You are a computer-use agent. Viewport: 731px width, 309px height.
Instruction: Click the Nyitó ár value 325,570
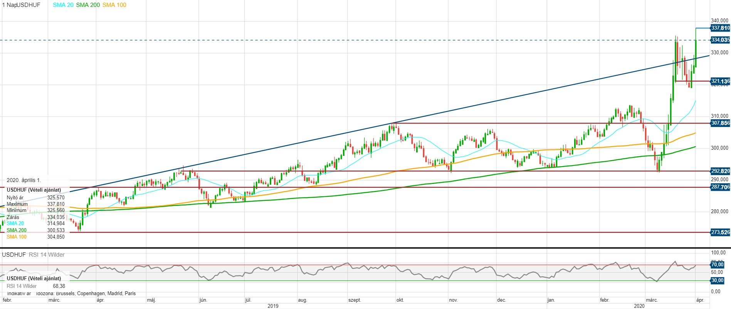[x=56, y=198]
